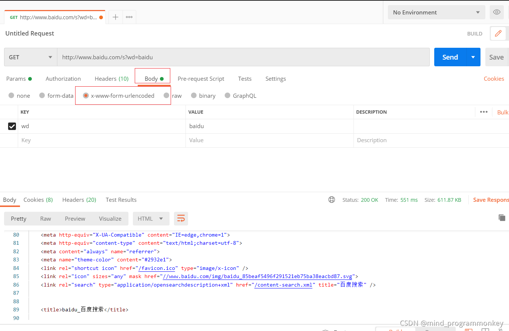Select the request Body tab
This screenshot has width=509, height=331.
[x=154, y=78]
